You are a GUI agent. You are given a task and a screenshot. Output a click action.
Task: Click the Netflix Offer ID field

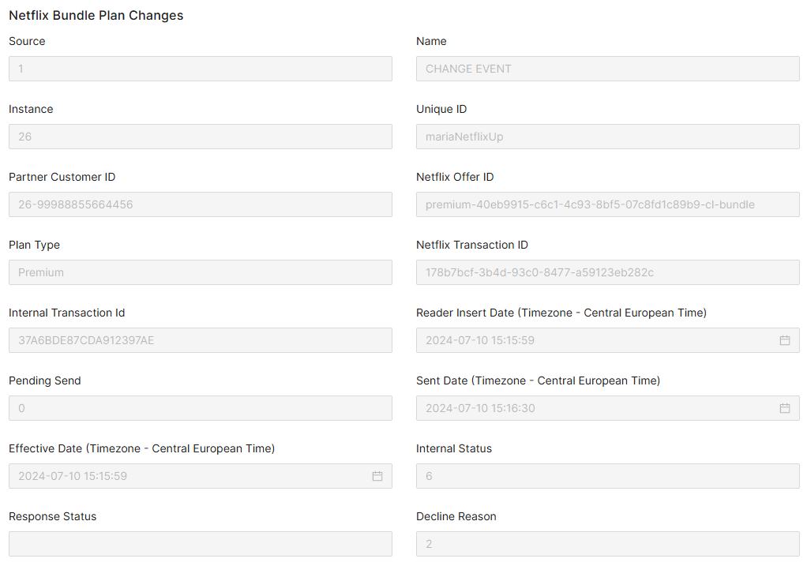[x=607, y=204]
